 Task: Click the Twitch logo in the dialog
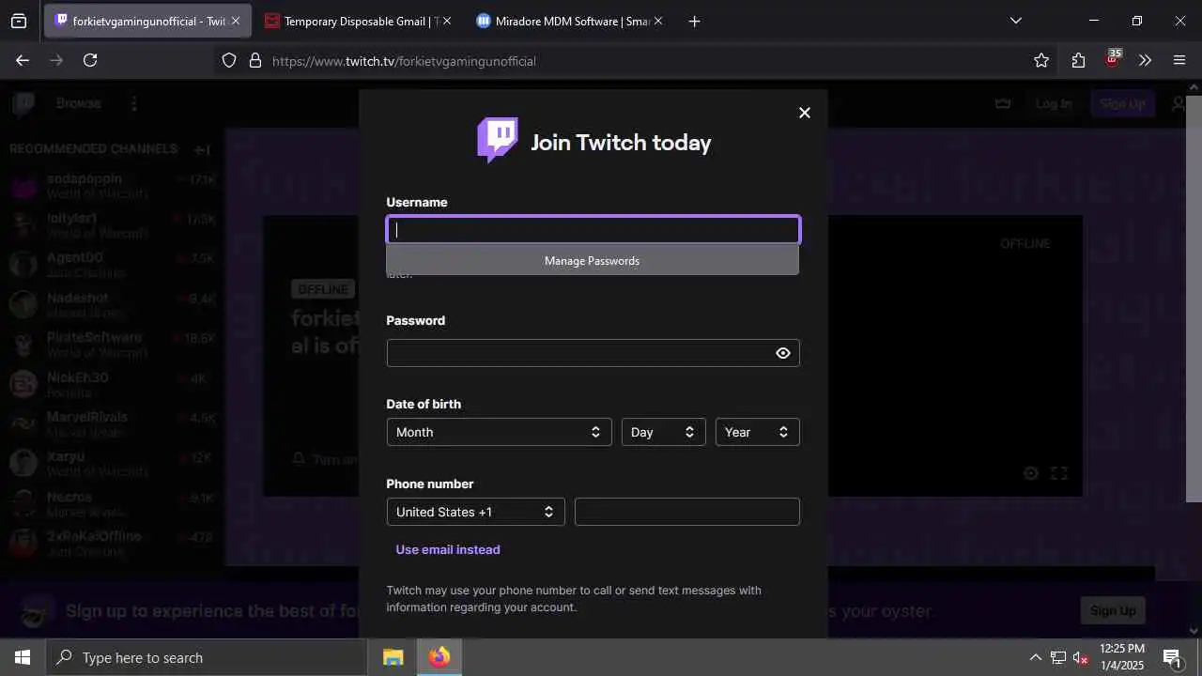[498, 141]
